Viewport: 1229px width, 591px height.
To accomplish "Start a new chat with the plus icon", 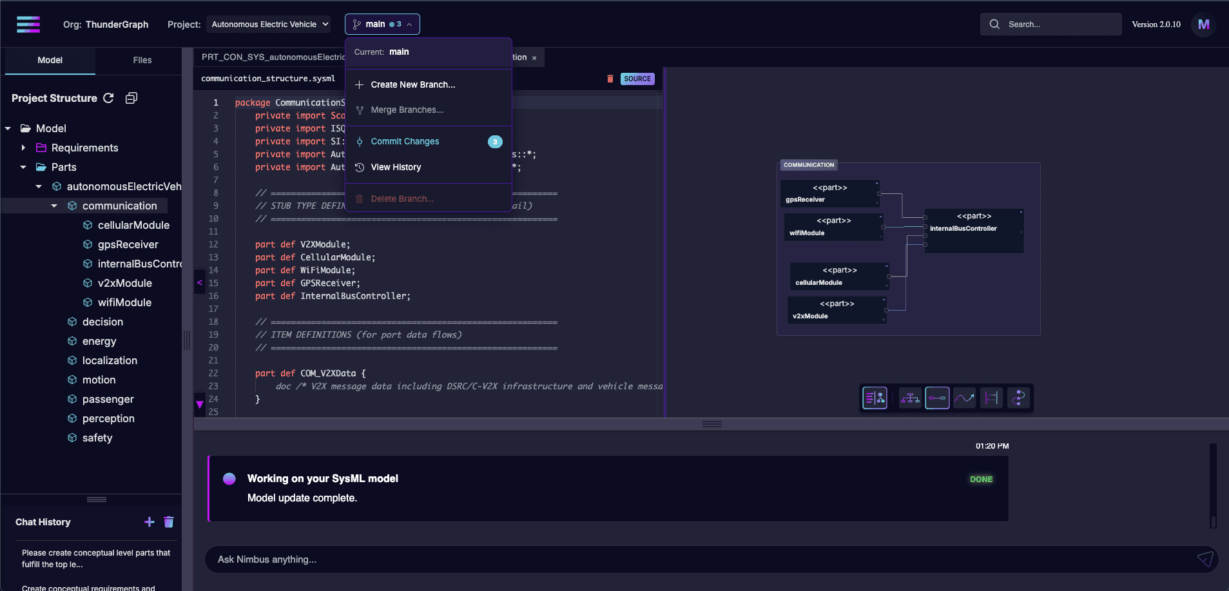I will click(150, 522).
